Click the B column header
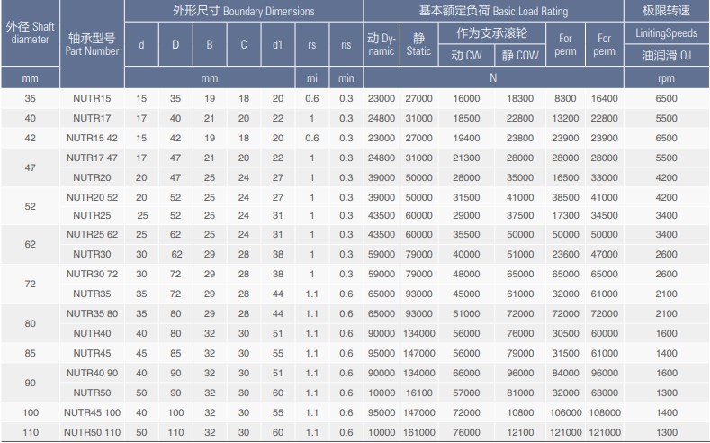Viewport: 710px width, 443px height. coord(209,44)
